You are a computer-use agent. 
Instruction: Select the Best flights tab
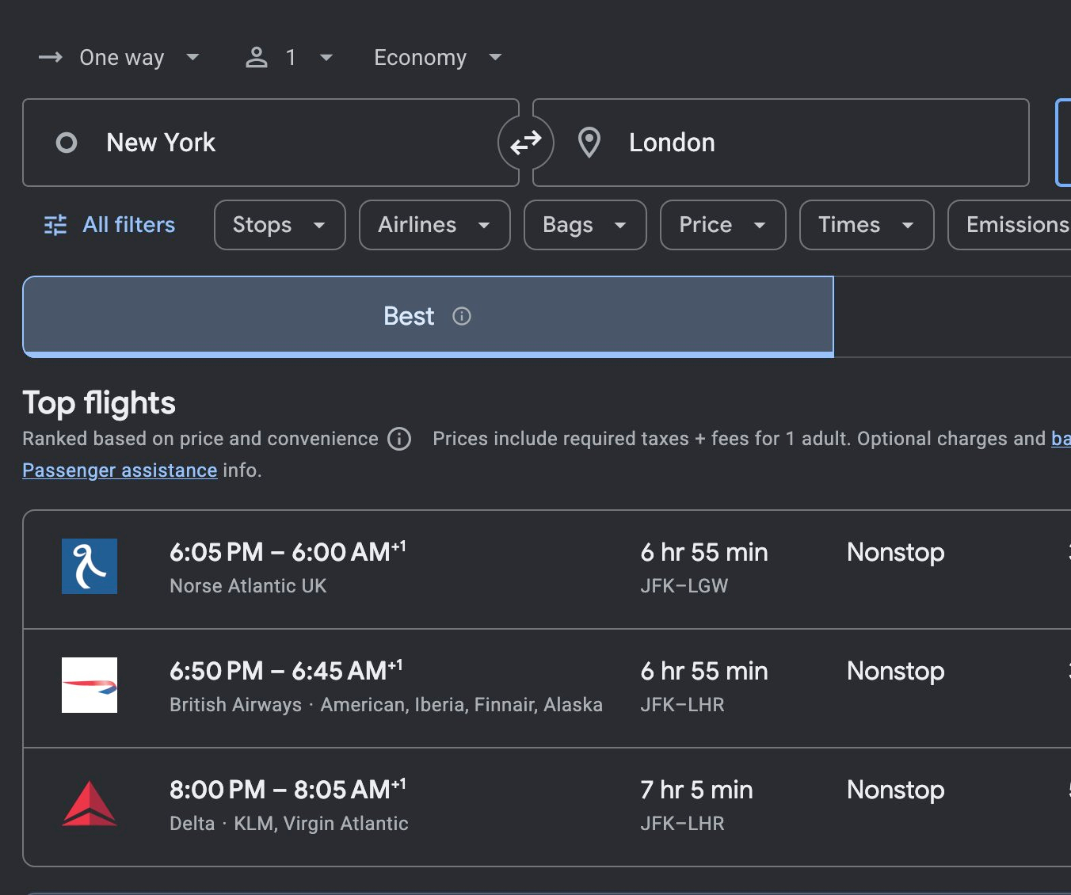tap(410, 317)
